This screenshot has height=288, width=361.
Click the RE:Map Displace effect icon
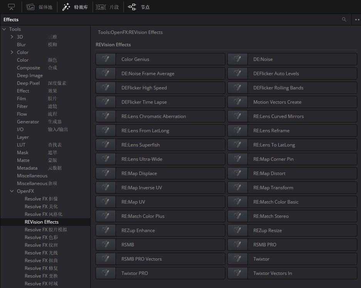pyautogui.click(x=106, y=173)
